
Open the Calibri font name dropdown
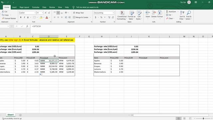[35, 13]
